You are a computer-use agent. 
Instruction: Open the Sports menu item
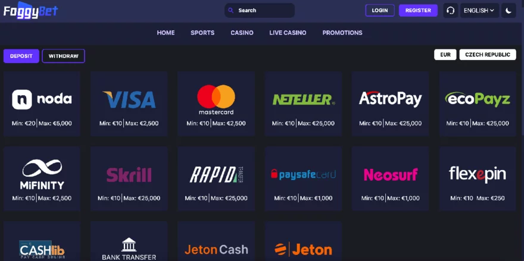click(202, 33)
